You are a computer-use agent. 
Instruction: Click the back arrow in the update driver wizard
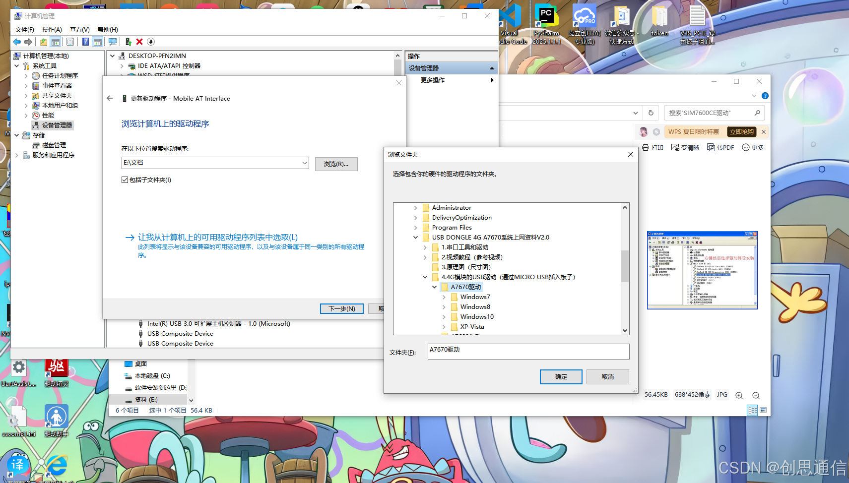pos(110,98)
